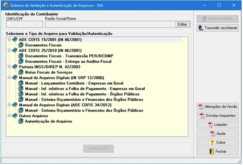Open Dúvidas frequentes document
Viewport: 243px width, 165px height.
point(218,116)
